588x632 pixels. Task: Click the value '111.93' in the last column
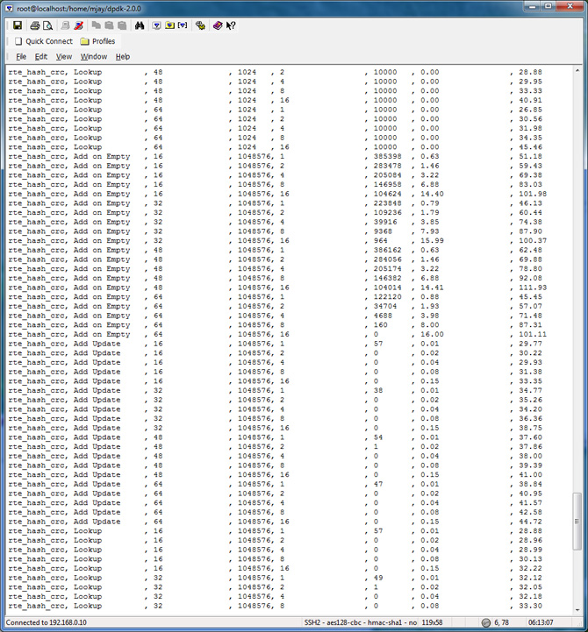click(533, 288)
